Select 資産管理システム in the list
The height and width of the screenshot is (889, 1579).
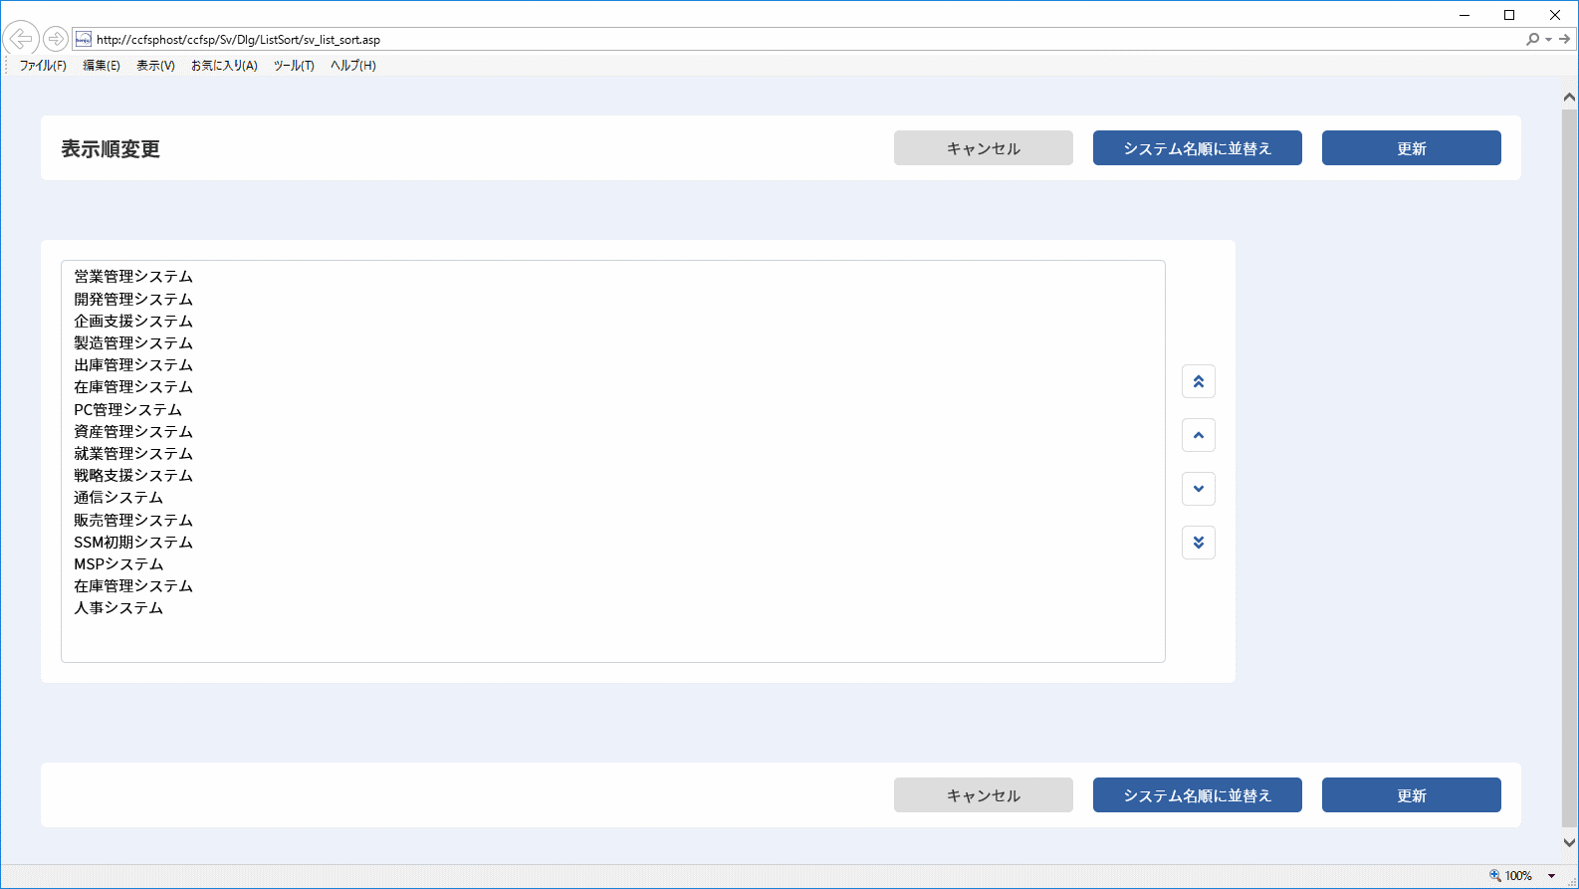[133, 431]
